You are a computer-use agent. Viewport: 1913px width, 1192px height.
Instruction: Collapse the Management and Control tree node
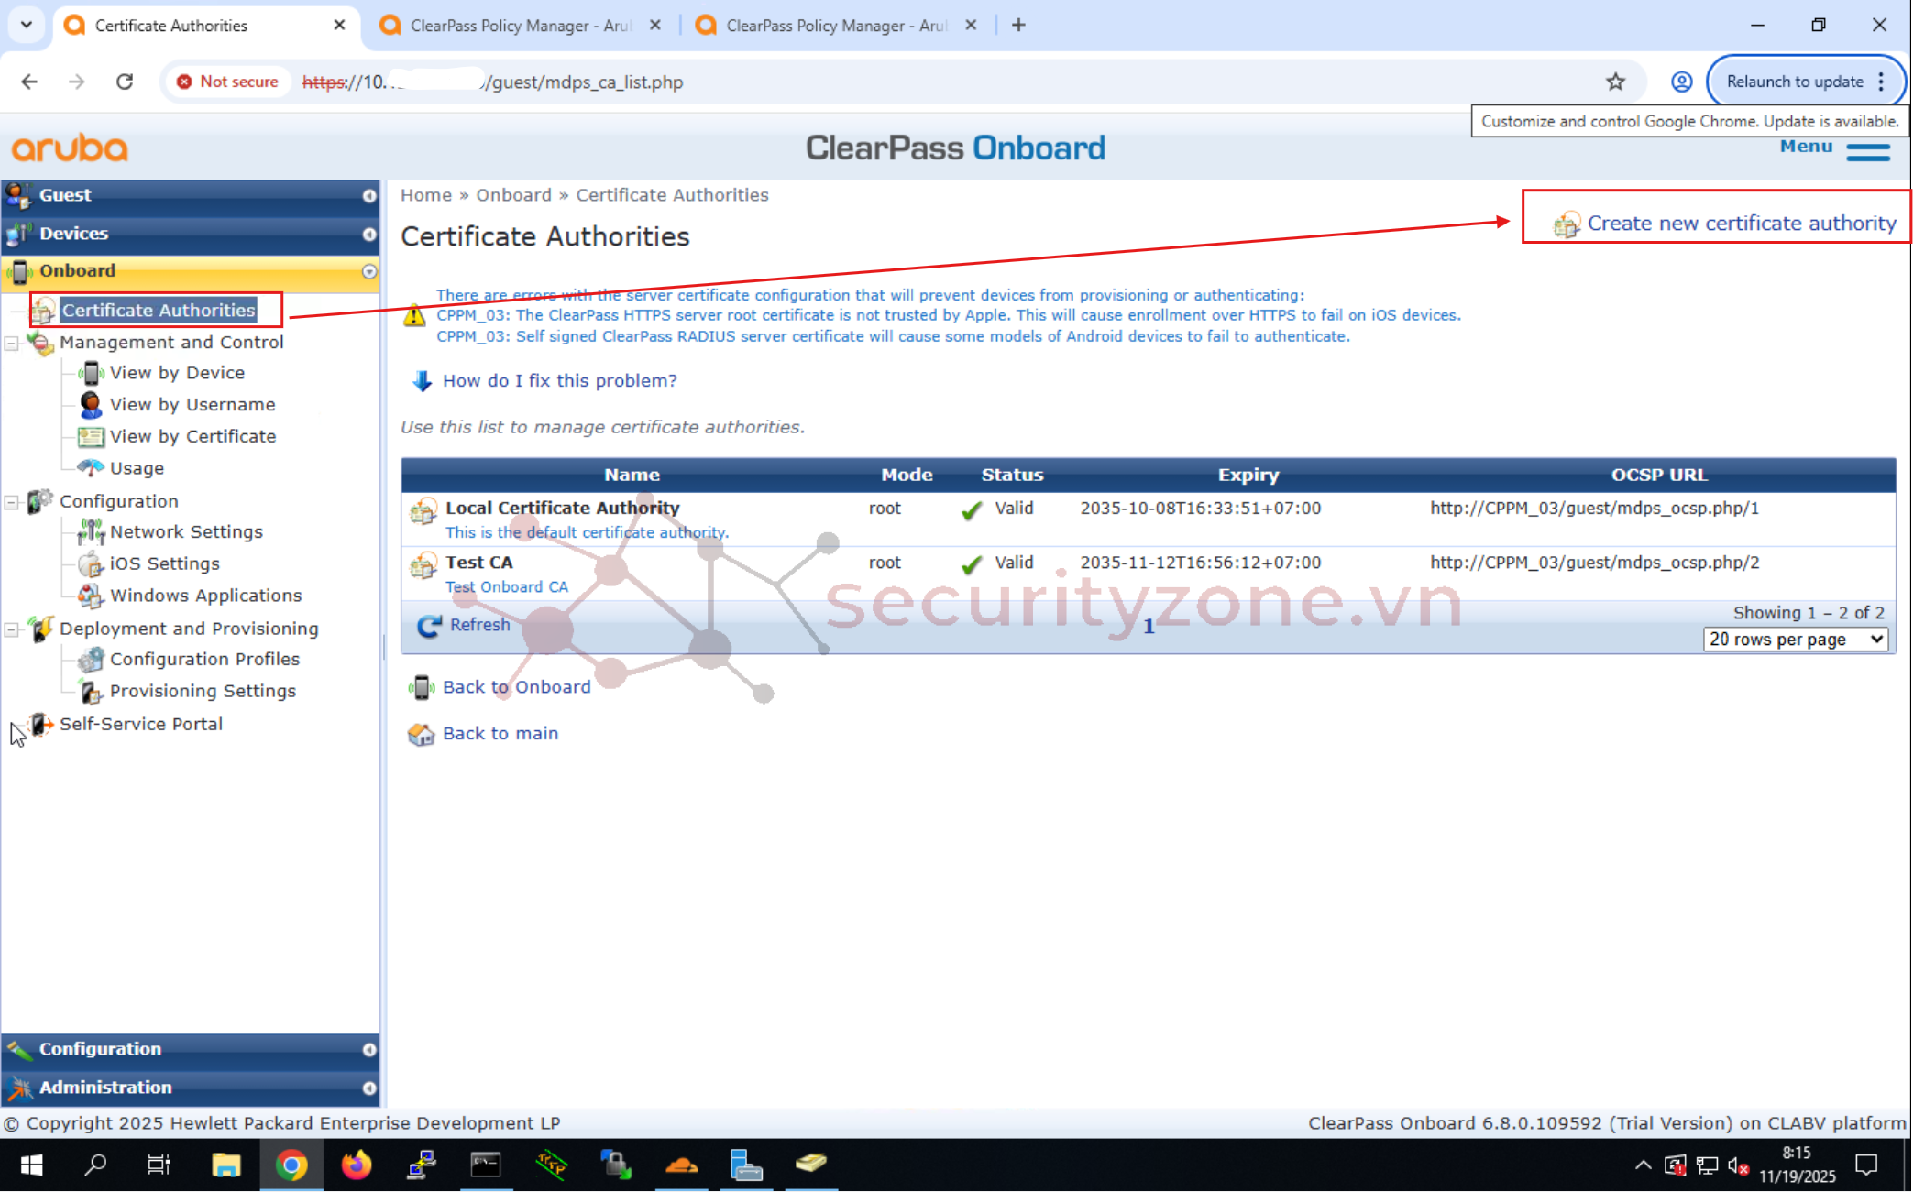pos(12,343)
